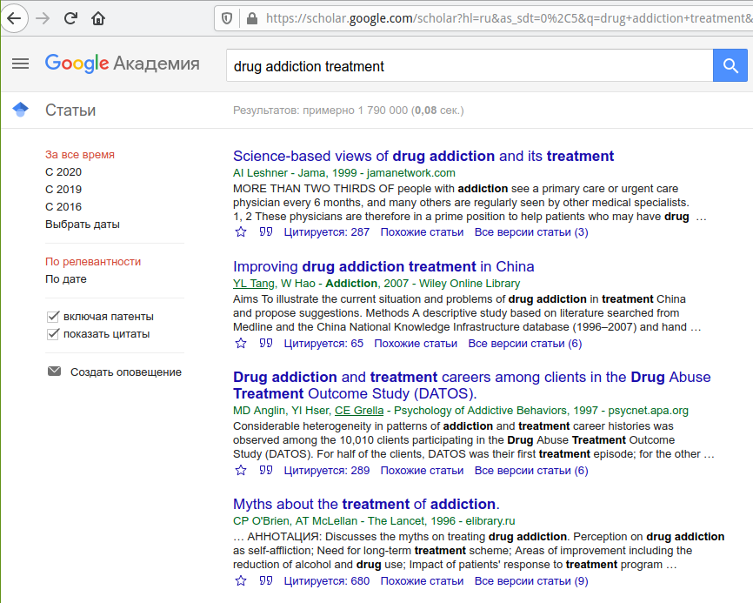Open 'Цитируется: 65' citations list
This screenshot has width=753, height=603.
[x=323, y=344]
